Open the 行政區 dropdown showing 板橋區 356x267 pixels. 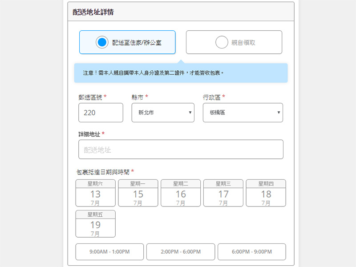(243, 113)
